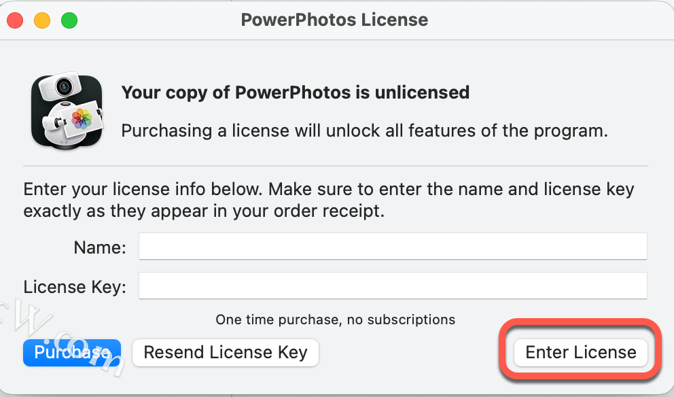The image size is (674, 397).
Task: Click the 'Purchasing a license will unlock' text
Action: pos(364,131)
